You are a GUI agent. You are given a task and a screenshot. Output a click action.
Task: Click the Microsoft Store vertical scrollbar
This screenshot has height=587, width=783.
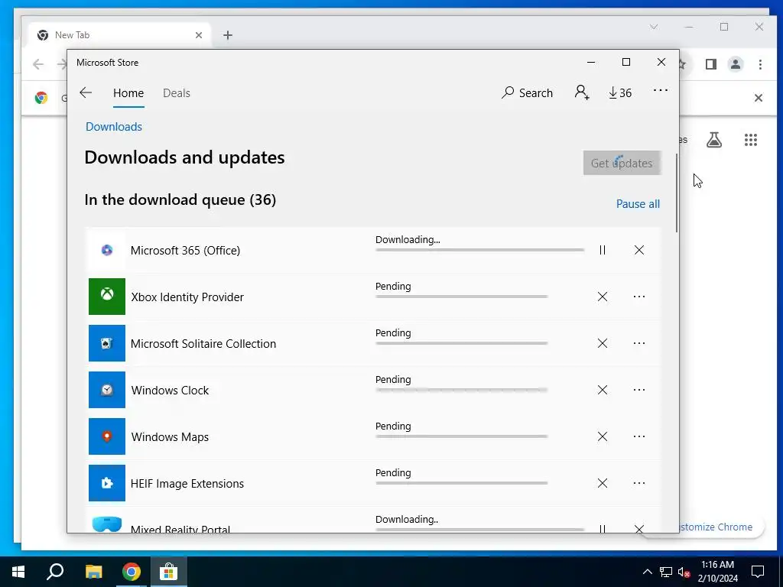click(x=677, y=193)
